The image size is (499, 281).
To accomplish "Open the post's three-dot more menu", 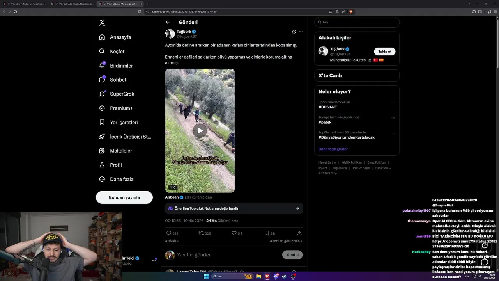I will (301, 32).
